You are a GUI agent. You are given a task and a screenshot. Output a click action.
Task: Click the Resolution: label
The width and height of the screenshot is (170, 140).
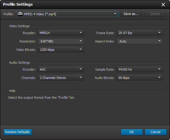tap(28, 41)
